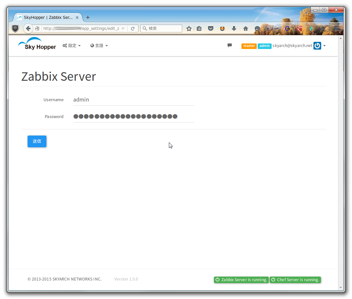Click the page scrollbar down arrow
Viewport: 352px width, 299px height.
coord(341,288)
